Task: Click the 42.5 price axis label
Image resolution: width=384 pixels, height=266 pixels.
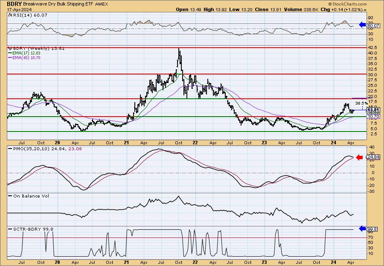Action: tap(372, 47)
